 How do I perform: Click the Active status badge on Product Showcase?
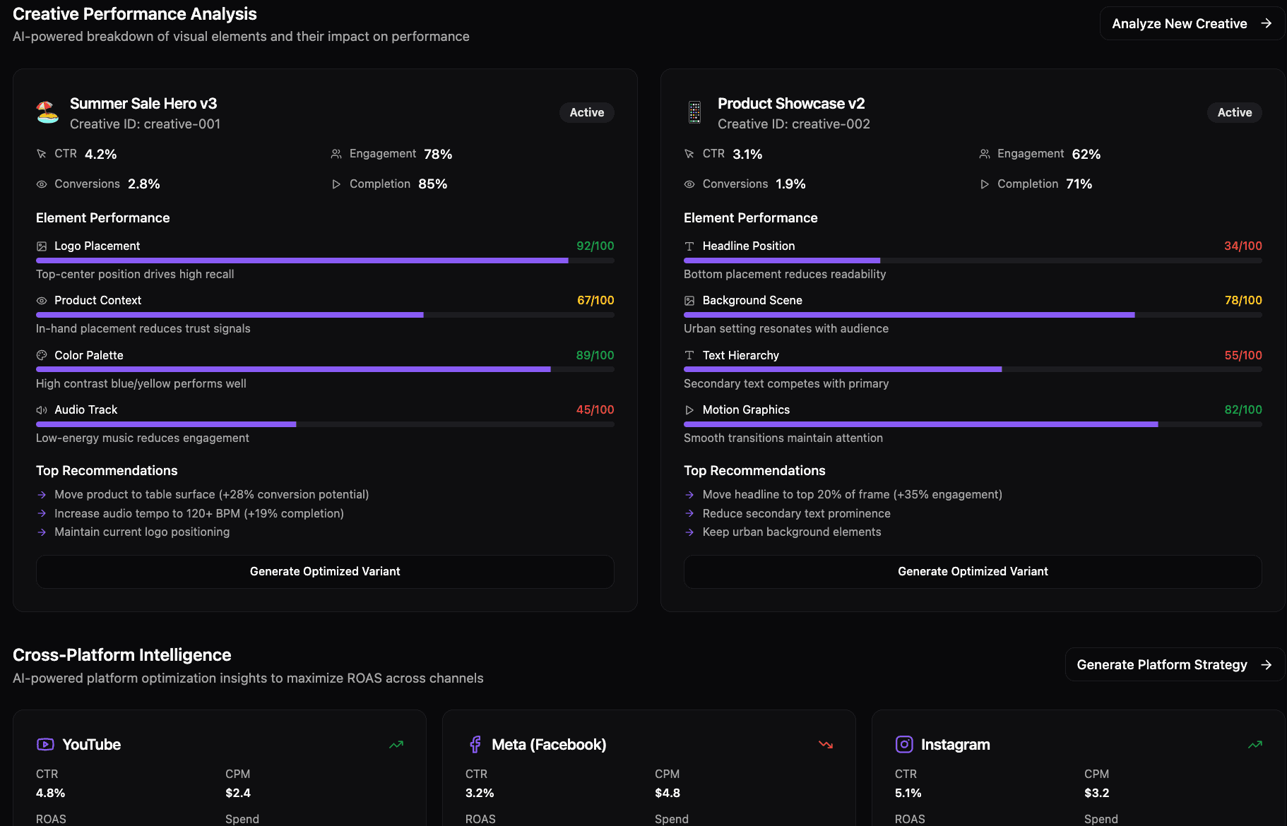tap(1234, 112)
